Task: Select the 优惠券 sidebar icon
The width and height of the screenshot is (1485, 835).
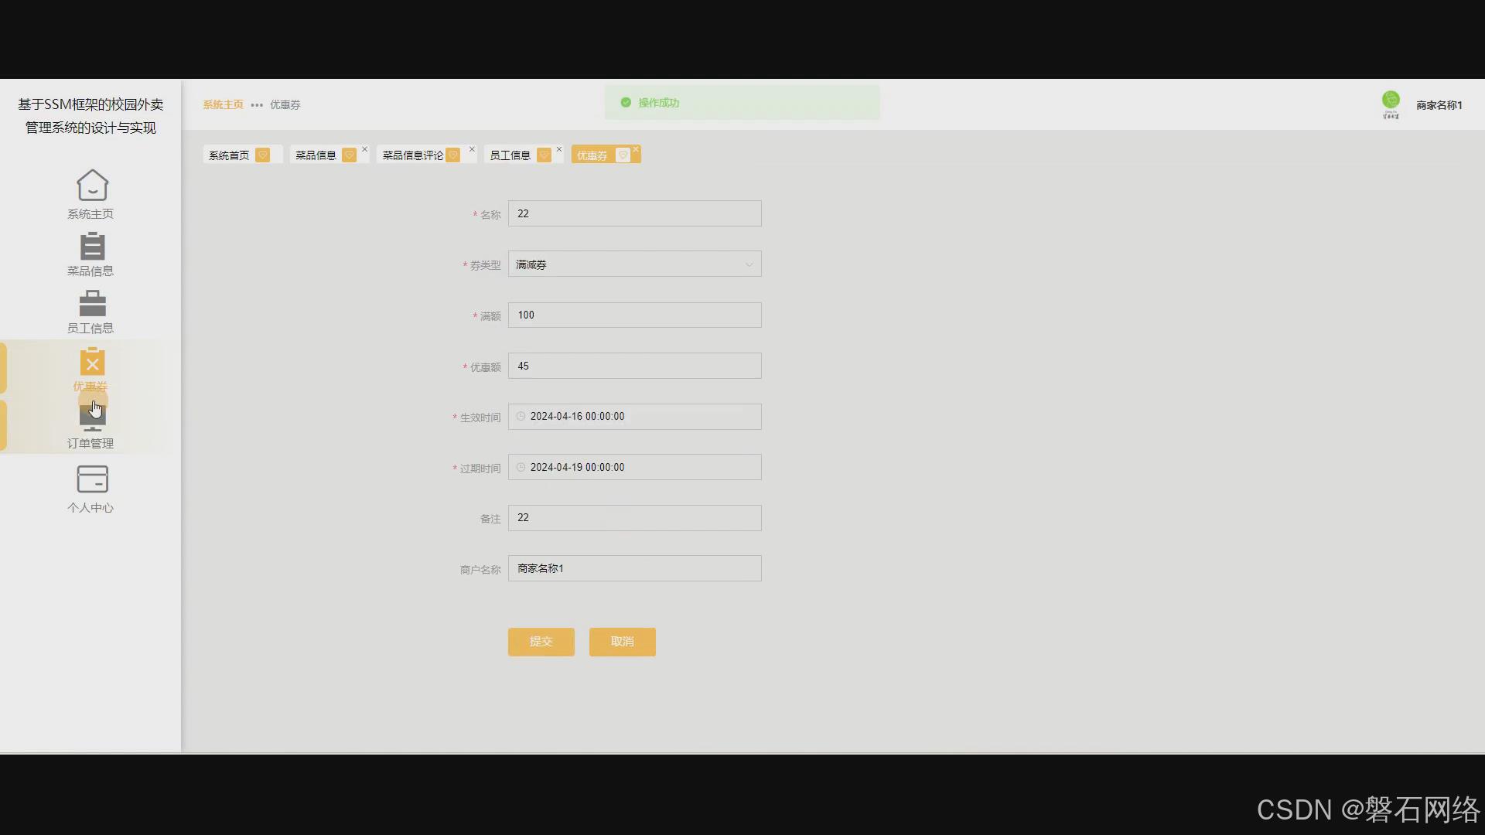Action: (92, 362)
